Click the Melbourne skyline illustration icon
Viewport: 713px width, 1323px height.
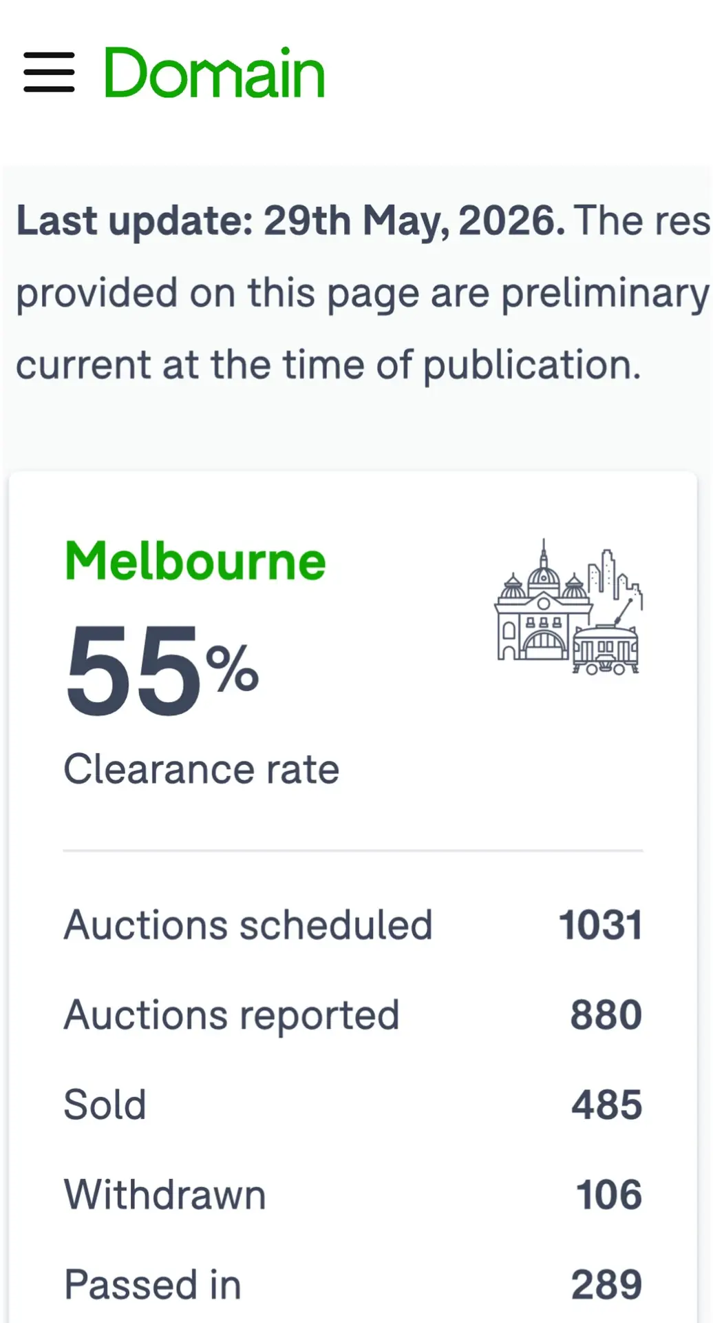568,607
